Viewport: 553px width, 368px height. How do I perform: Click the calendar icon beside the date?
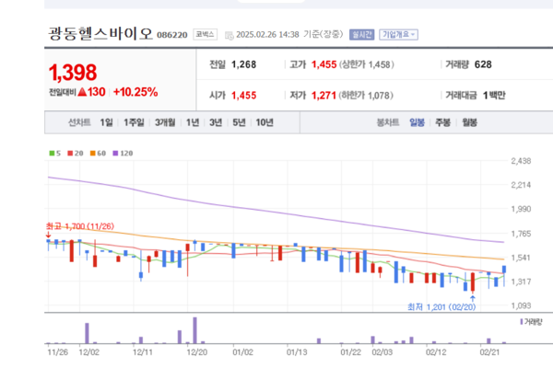pyautogui.click(x=229, y=35)
